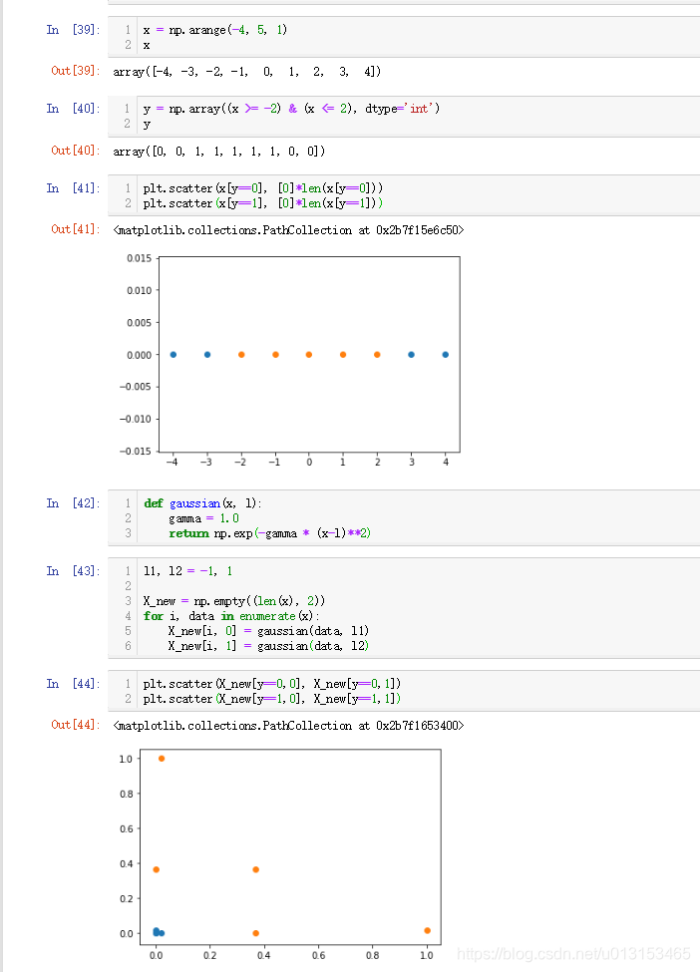Click the code line plt.scatter(x[y==1], ...)

(263, 203)
